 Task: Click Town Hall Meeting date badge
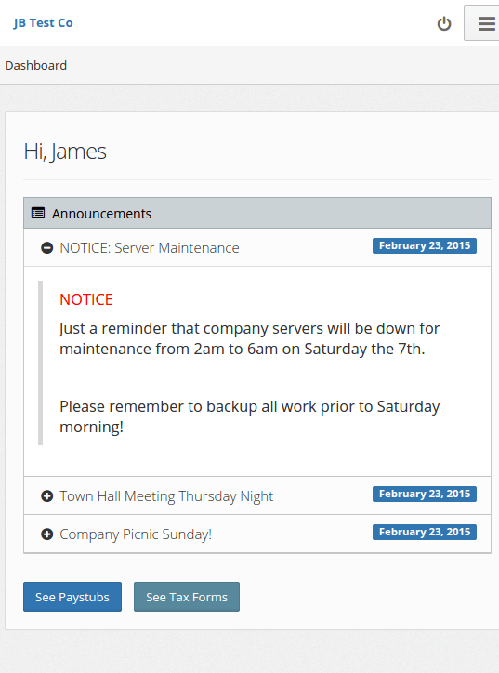[425, 494]
